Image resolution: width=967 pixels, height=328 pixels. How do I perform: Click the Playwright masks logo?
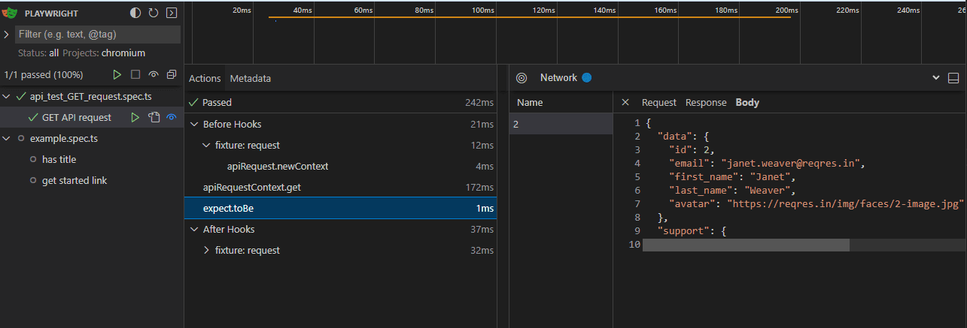(11, 13)
